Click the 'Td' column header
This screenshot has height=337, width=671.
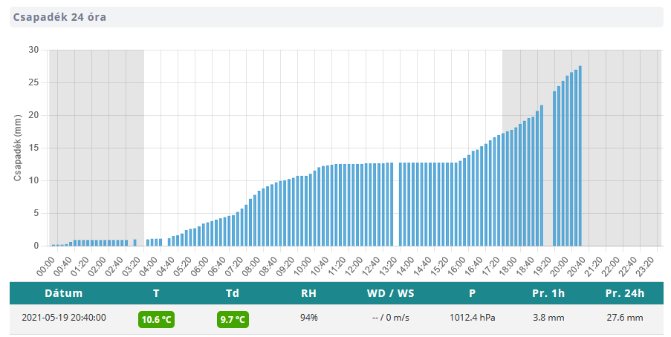click(233, 293)
